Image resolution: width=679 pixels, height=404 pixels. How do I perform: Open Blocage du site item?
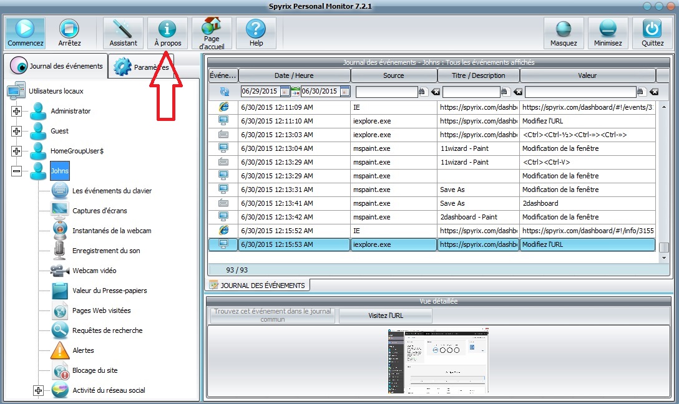[x=95, y=370]
